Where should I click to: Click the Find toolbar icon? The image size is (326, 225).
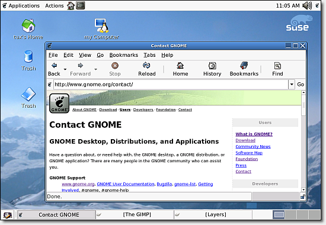coord(277,66)
